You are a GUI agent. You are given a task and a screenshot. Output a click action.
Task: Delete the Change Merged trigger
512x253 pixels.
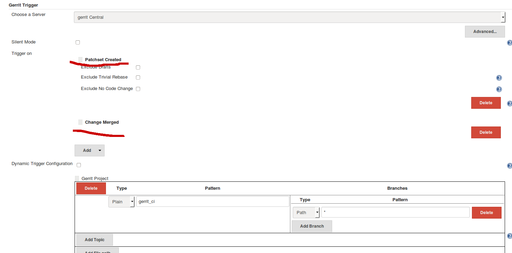[x=486, y=132]
